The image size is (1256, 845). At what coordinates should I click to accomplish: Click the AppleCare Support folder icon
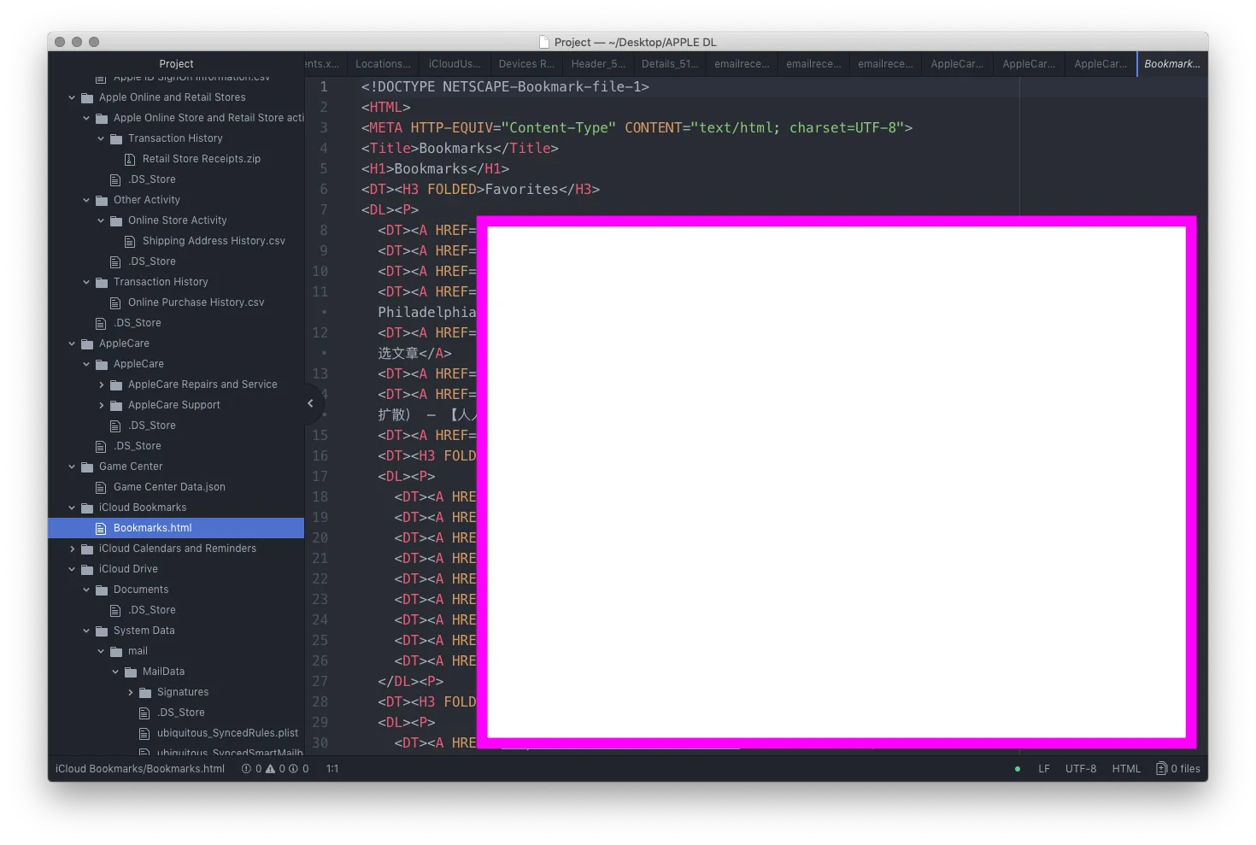coord(116,405)
